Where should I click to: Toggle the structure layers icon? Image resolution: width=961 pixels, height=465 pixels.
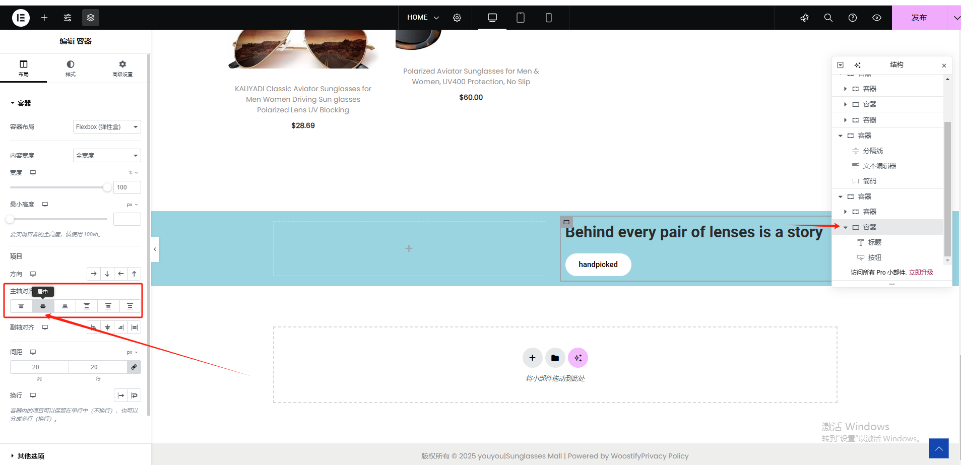(x=91, y=18)
